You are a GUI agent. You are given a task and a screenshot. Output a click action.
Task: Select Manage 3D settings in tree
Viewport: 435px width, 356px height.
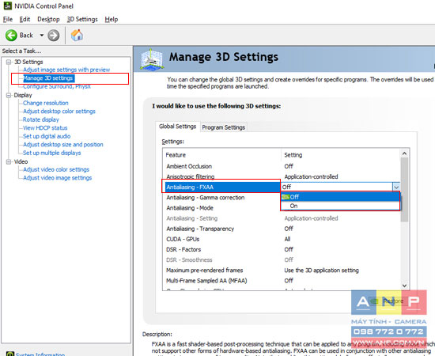pyautogui.click(x=48, y=78)
